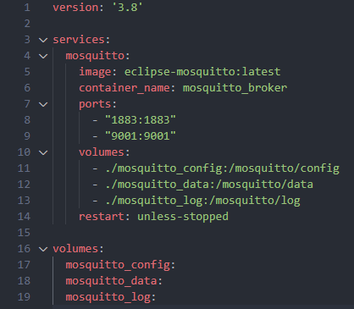Click the volumes key on line 10
The height and width of the screenshot is (309, 354).
pyautogui.click(x=102, y=152)
